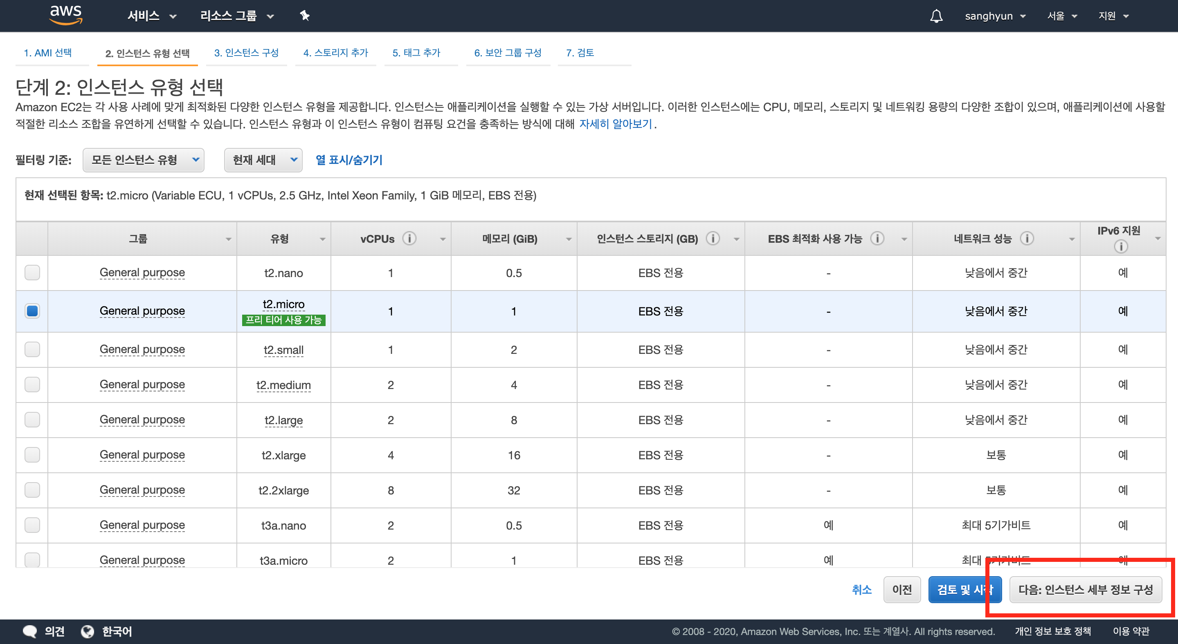
Task: Open the notifications bell icon
Action: 936,16
